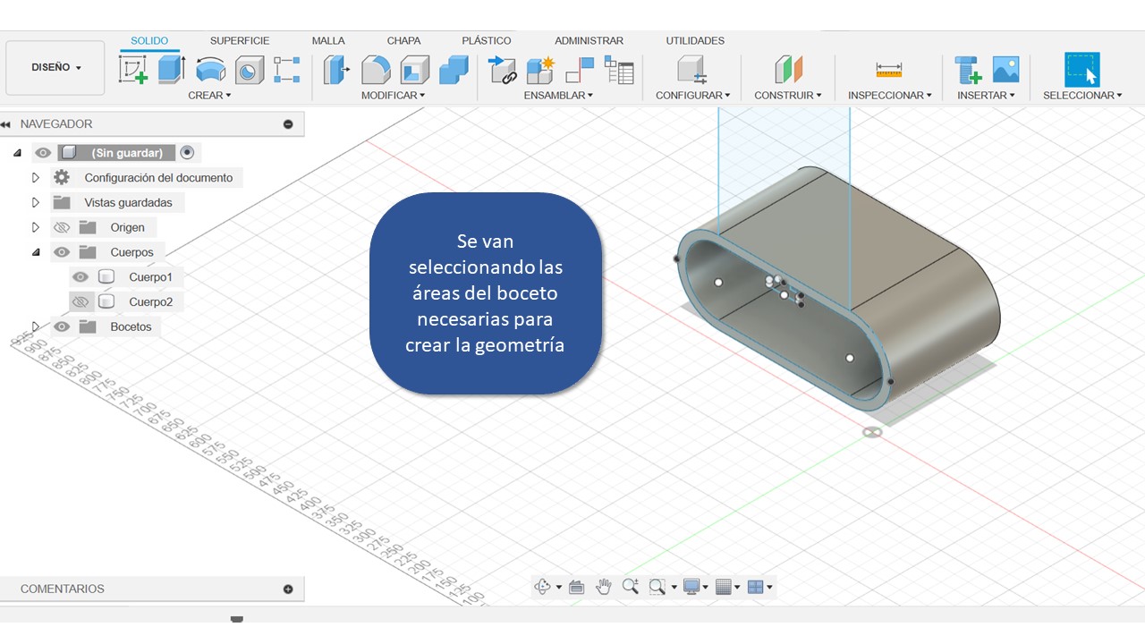Expand the COMENTARIOS panel with plus button
The height and width of the screenshot is (644, 1145).
coord(288,589)
